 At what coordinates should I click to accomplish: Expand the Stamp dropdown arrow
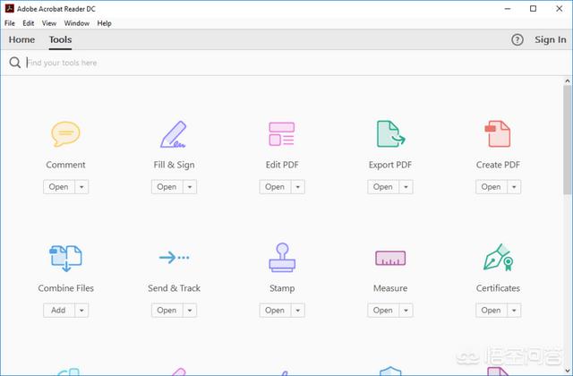(298, 311)
